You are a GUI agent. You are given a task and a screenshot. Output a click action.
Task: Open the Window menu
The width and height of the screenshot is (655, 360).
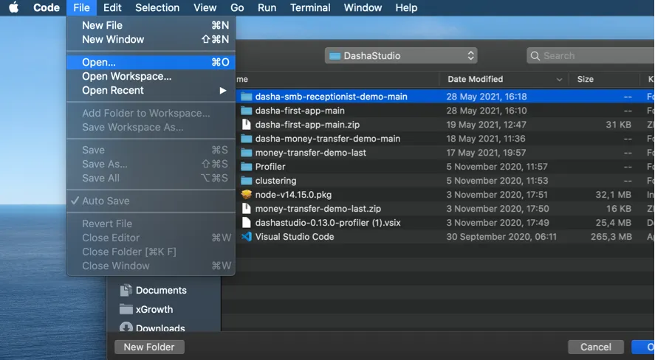pos(363,7)
